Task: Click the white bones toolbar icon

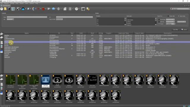Action: click(x=49, y=9)
